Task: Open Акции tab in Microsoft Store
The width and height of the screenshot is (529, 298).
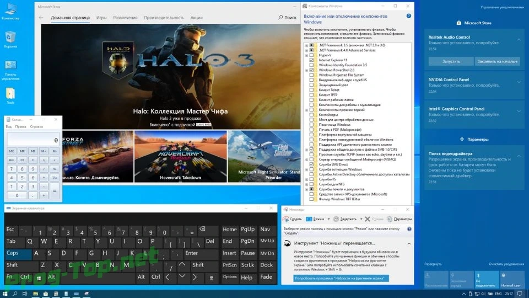Action: [196, 18]
